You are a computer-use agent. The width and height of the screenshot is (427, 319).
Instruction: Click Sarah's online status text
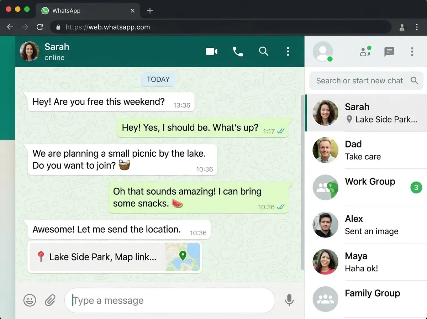point(54,58)
